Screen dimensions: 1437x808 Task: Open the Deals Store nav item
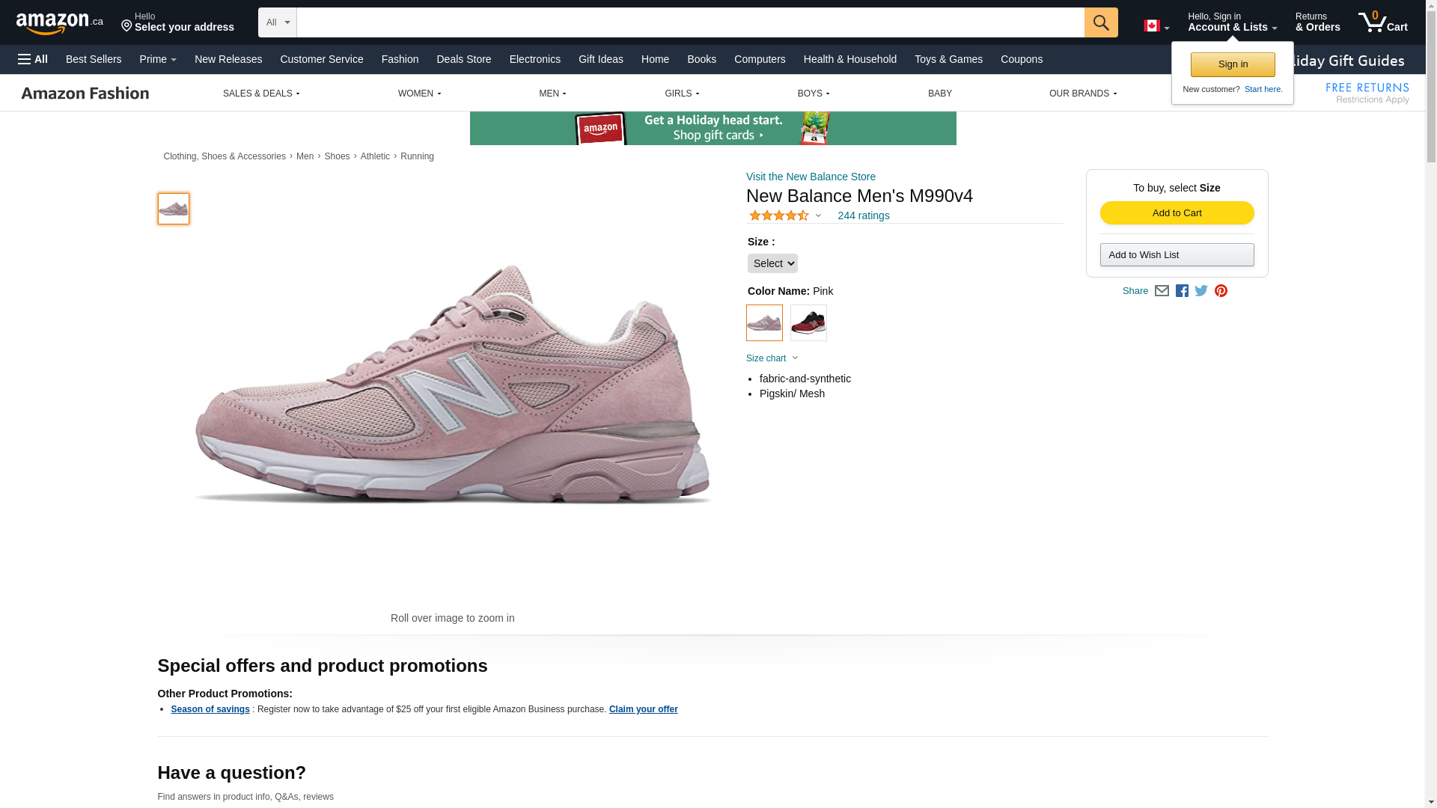[463, 59]
